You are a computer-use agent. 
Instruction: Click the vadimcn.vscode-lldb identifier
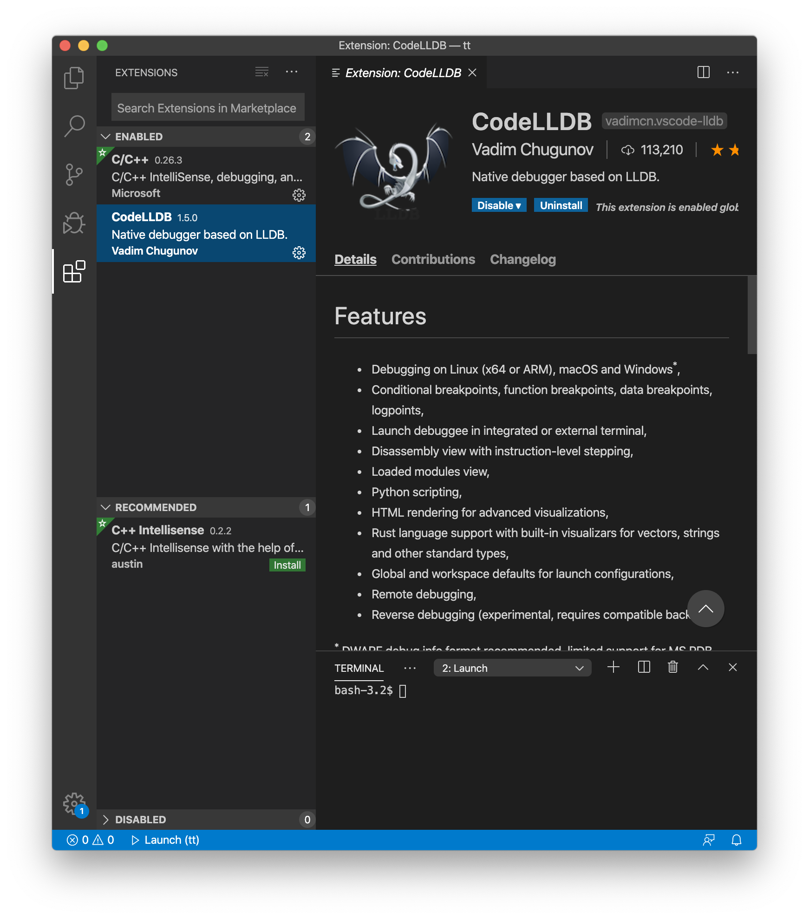point(664,121)
